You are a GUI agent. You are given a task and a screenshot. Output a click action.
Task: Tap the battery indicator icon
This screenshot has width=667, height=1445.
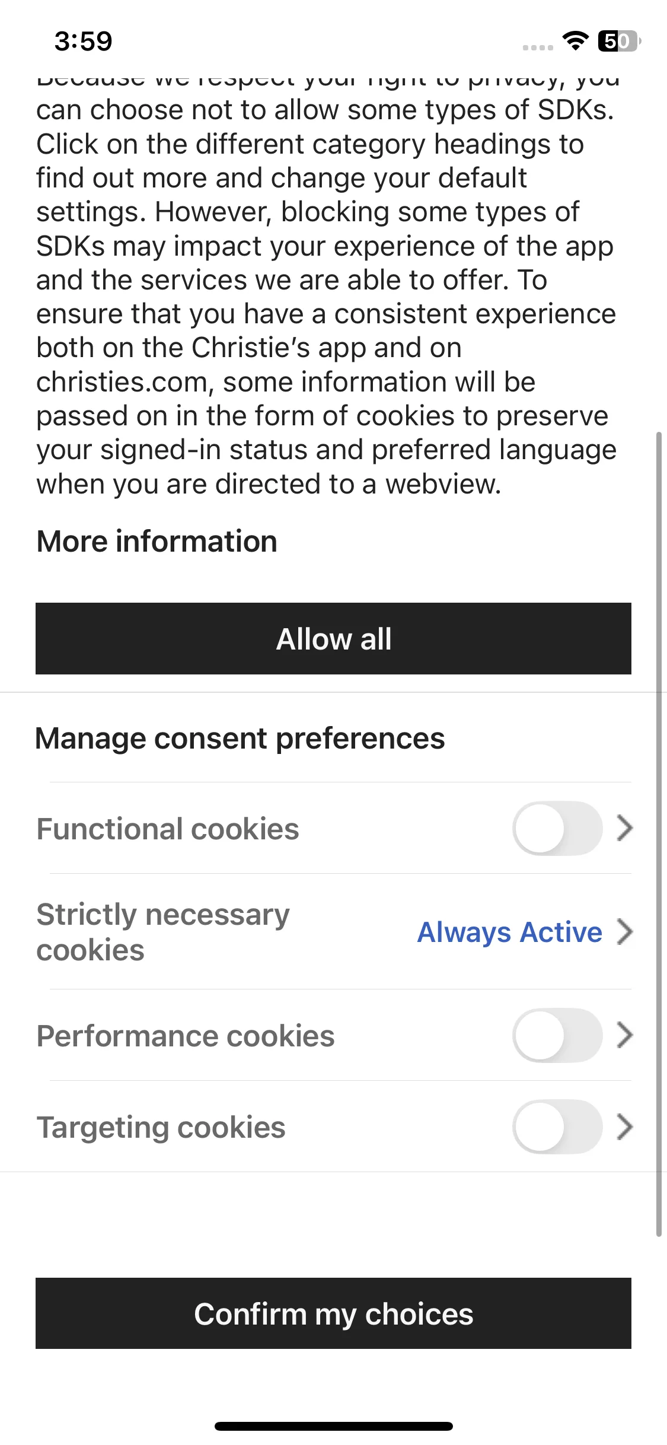point(620,41)
